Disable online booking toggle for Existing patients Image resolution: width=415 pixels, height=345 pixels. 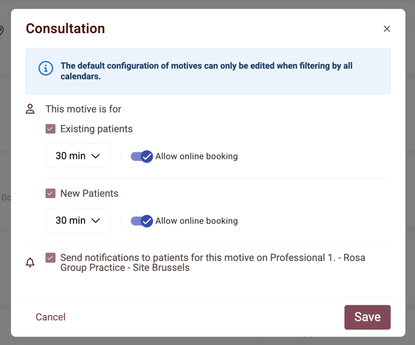tap(142, 157)
